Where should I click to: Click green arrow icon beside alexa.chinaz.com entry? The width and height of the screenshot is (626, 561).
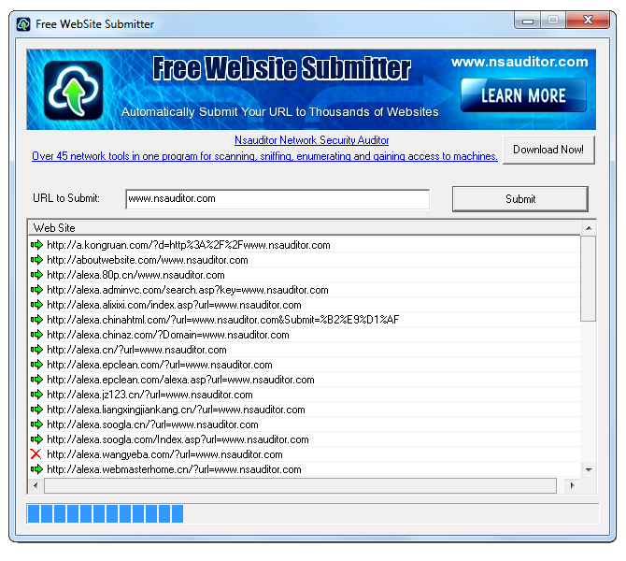pos(36,335)
